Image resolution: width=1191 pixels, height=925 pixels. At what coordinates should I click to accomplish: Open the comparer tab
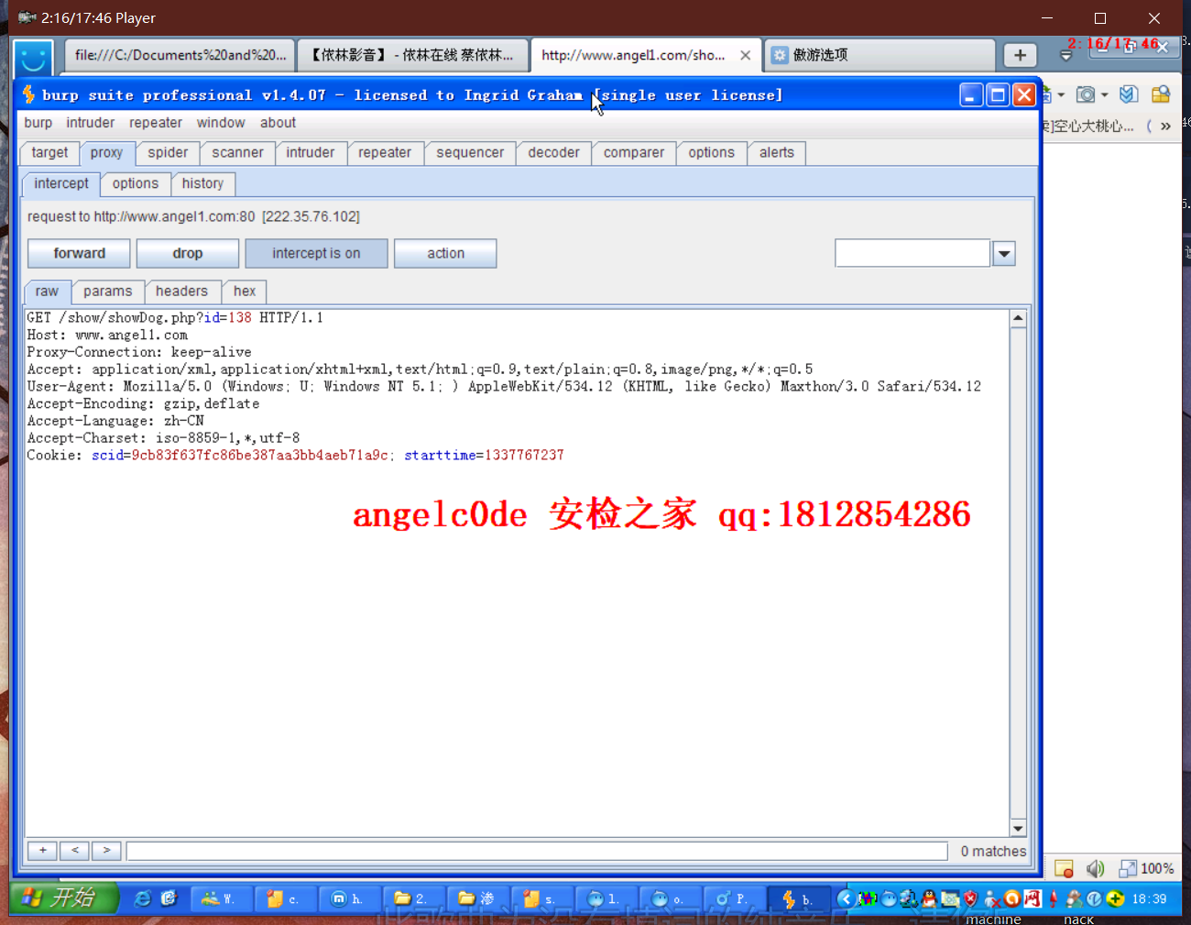point(634,153)
